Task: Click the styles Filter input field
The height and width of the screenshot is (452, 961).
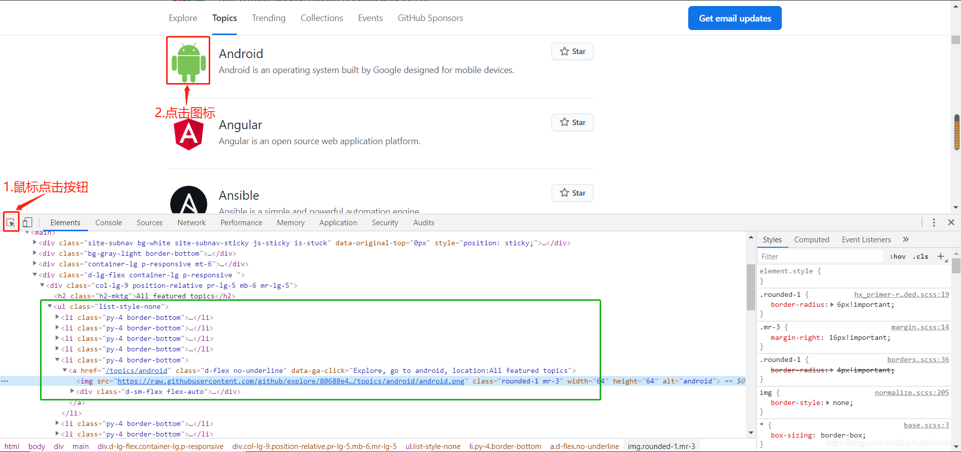Action: [x=821, y=257]
